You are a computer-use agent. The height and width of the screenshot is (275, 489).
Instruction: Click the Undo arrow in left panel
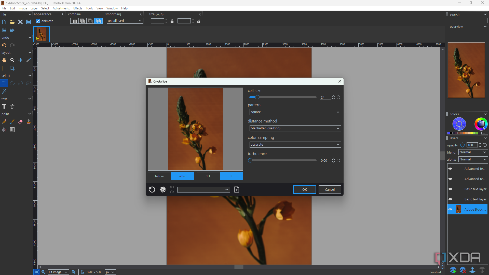[4, 45]
